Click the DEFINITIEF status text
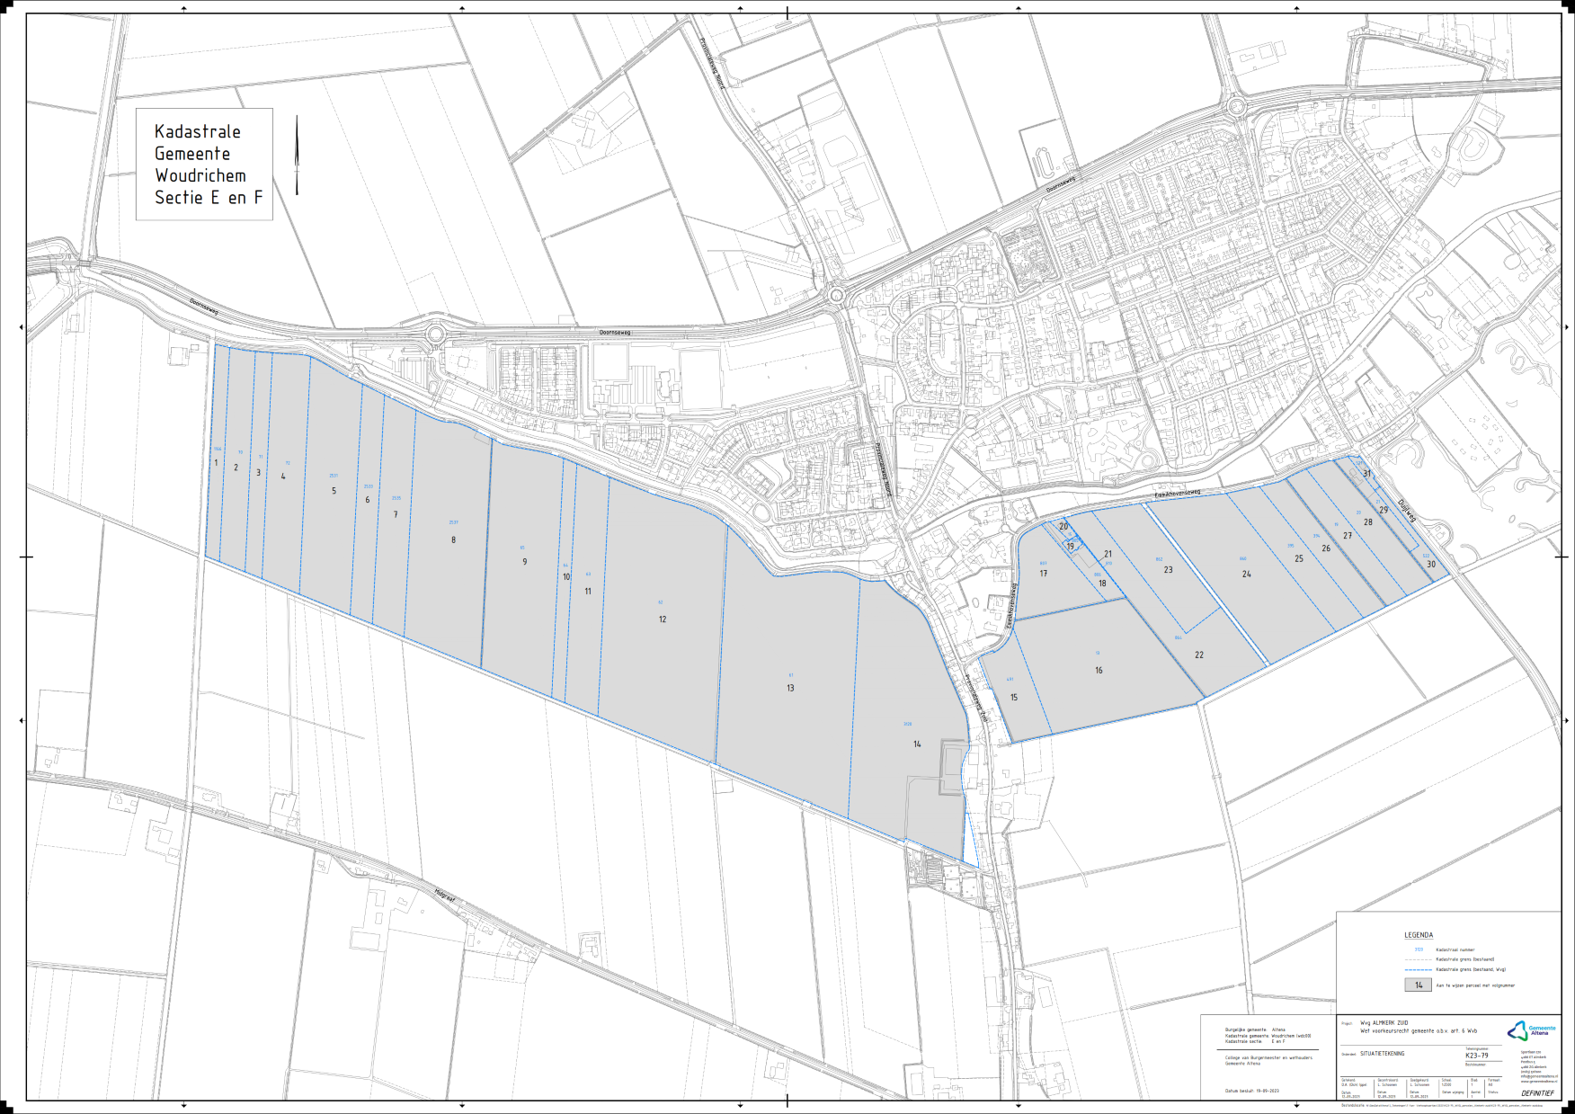Screen dimensions: 1575x1114 pos(1537,1093)
